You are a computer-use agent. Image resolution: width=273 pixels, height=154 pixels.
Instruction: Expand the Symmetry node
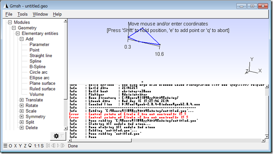click(22, 117)
